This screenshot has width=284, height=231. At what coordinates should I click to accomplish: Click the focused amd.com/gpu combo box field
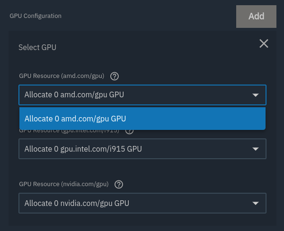(x=142, y=95)
